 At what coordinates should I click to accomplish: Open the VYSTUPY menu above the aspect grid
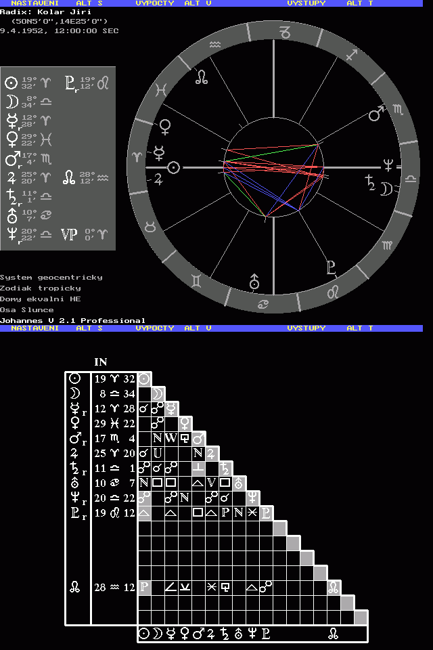tap(306, 328)
